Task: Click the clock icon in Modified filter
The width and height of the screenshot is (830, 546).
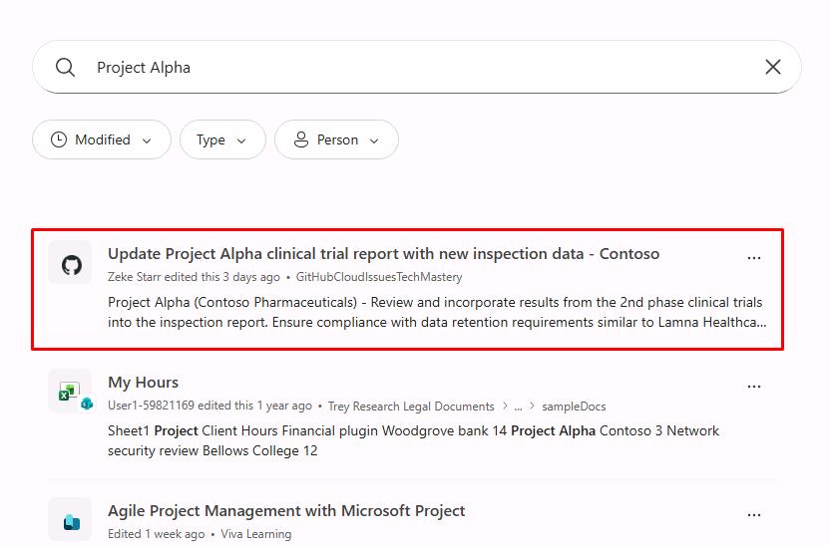Action: click(x=59, y=139)
